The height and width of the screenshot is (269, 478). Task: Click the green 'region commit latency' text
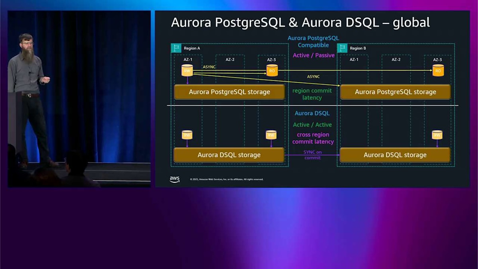click(312, 94)
